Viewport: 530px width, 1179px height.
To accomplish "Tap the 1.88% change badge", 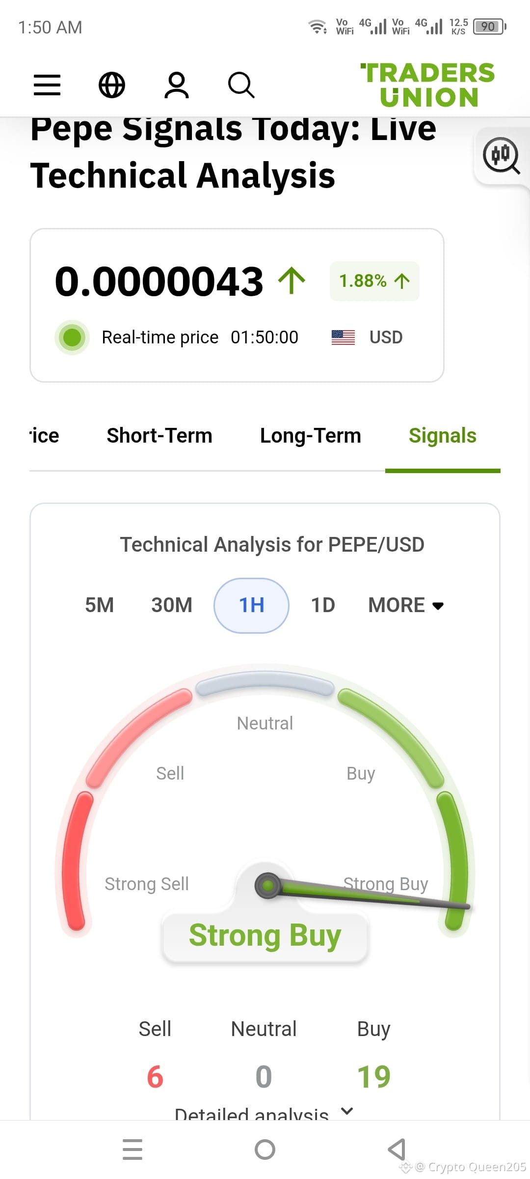I will click(374, 281).
